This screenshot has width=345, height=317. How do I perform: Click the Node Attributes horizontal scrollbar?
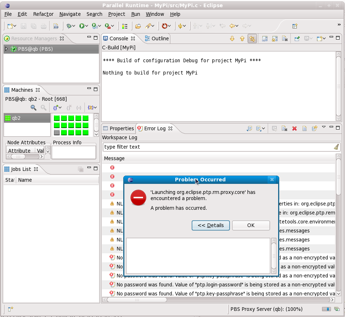(25, 157)
